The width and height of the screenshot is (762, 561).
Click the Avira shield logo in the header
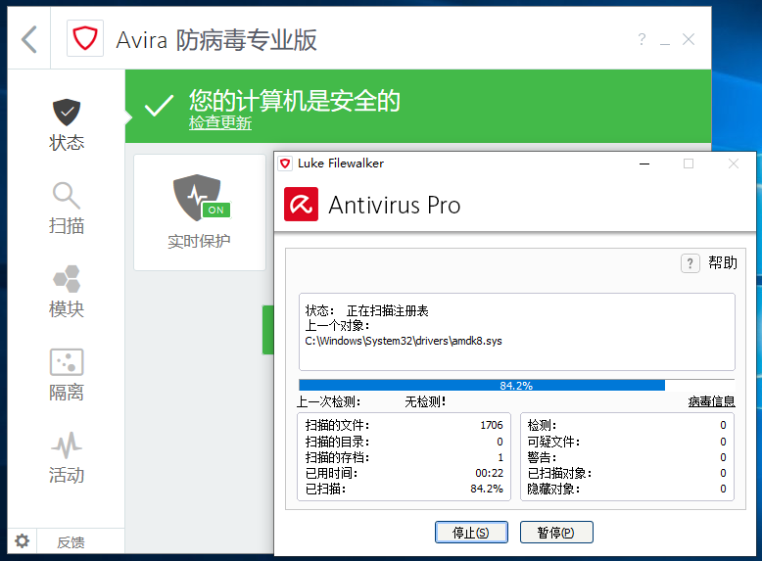point(85,38)
